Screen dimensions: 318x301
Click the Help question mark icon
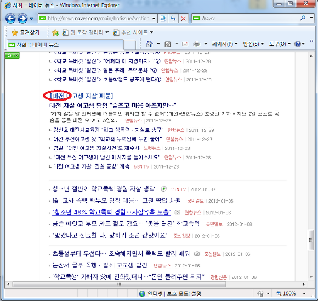click(x=298, y=44)
